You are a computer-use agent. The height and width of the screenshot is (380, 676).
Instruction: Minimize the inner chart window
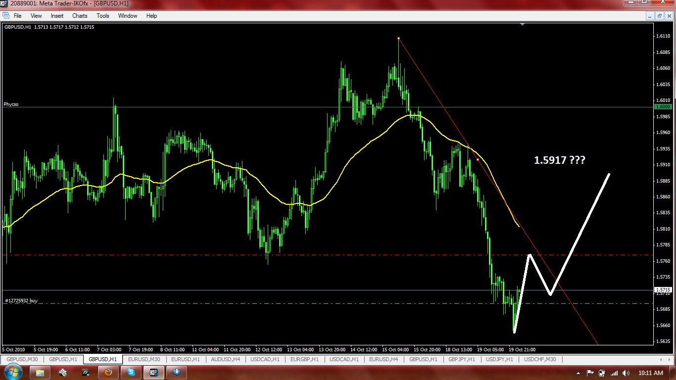(650, 16)
